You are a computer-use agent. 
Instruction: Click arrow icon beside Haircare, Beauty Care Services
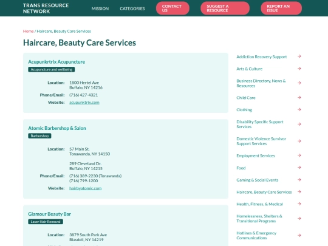[299, 192]
